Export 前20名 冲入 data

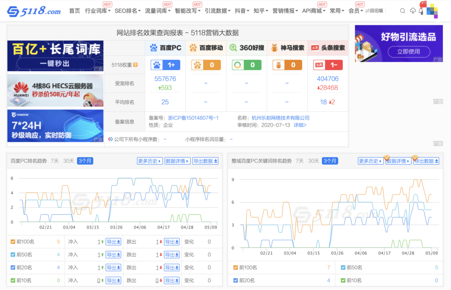(113, 268)
